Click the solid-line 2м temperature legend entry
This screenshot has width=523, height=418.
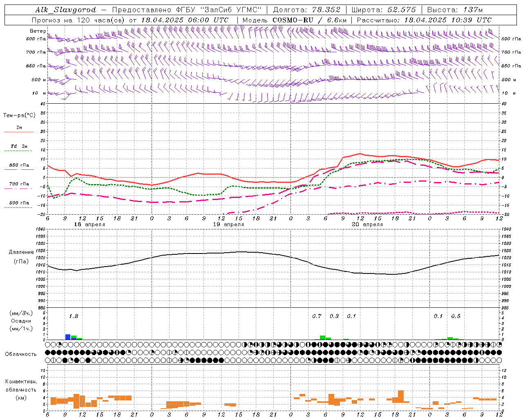(x=19, y=128)
